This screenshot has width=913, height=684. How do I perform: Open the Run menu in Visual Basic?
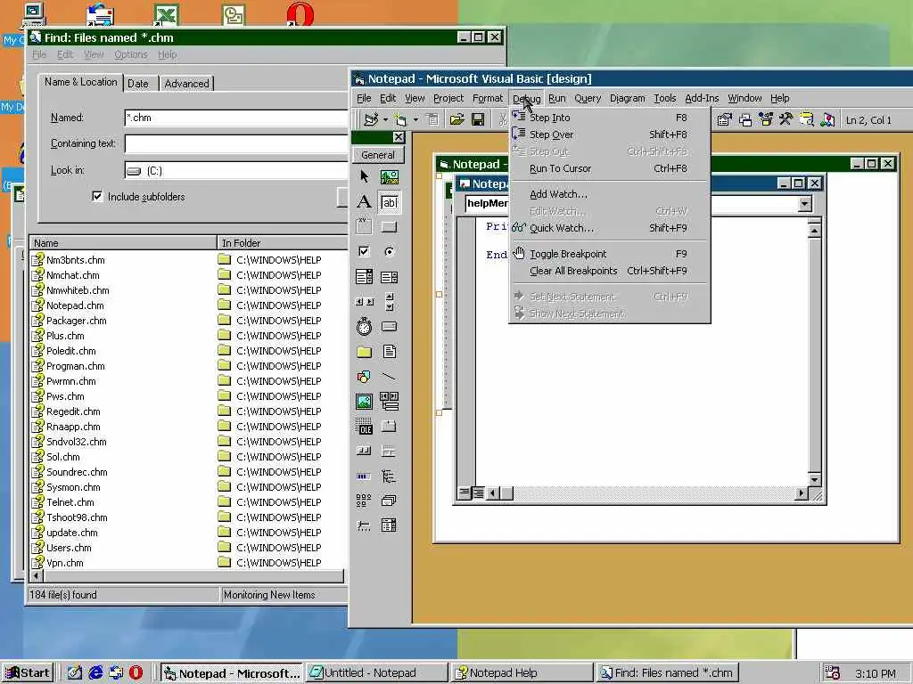[556, 98]
